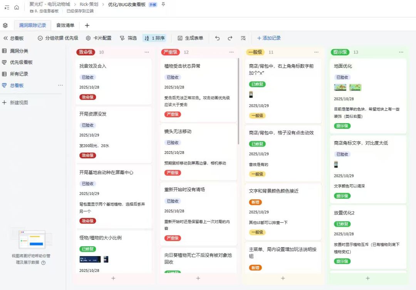Image resolution: width=416 pixels, height=290 pixels.
Task: Add a card to the 一般级 column
Action: [283, 278]
